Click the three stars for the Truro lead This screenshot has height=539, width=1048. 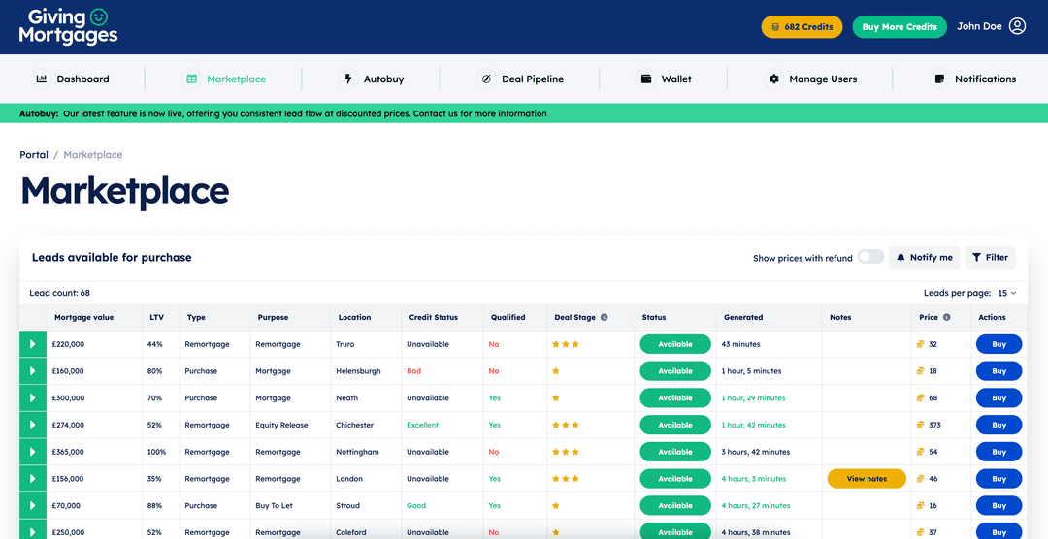(x=566, y=345)
